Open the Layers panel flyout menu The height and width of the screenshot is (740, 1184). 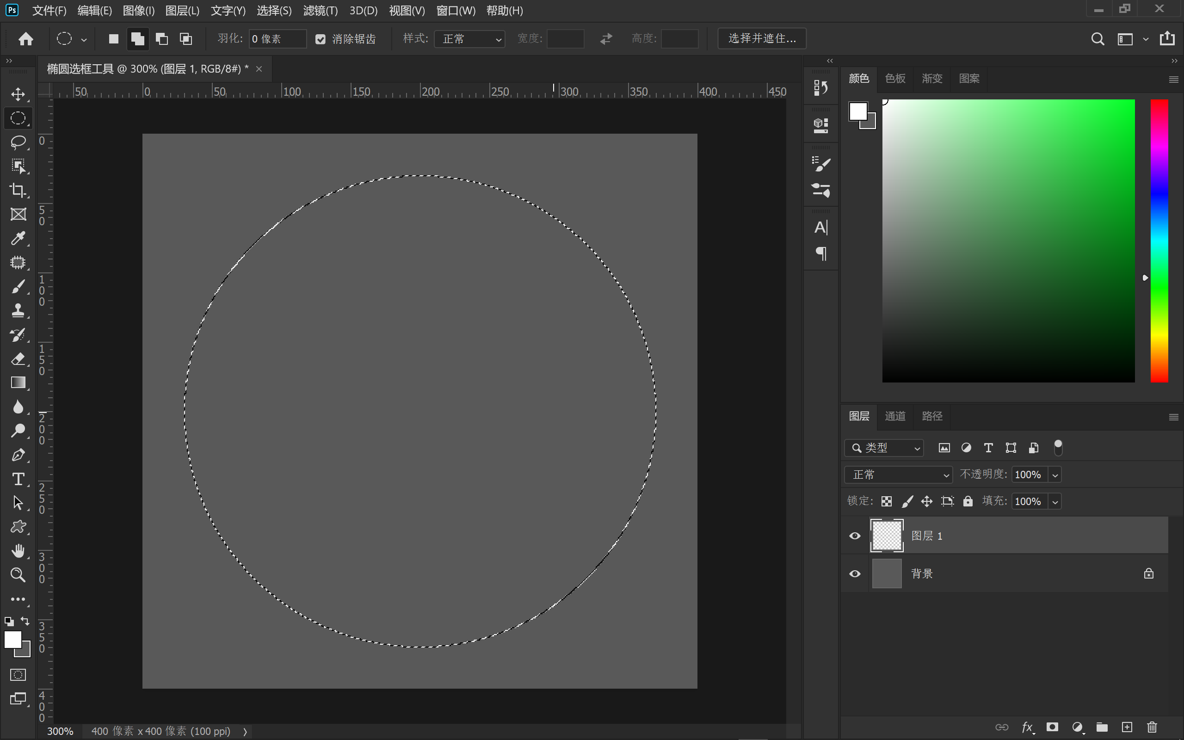click(1173, 417)
